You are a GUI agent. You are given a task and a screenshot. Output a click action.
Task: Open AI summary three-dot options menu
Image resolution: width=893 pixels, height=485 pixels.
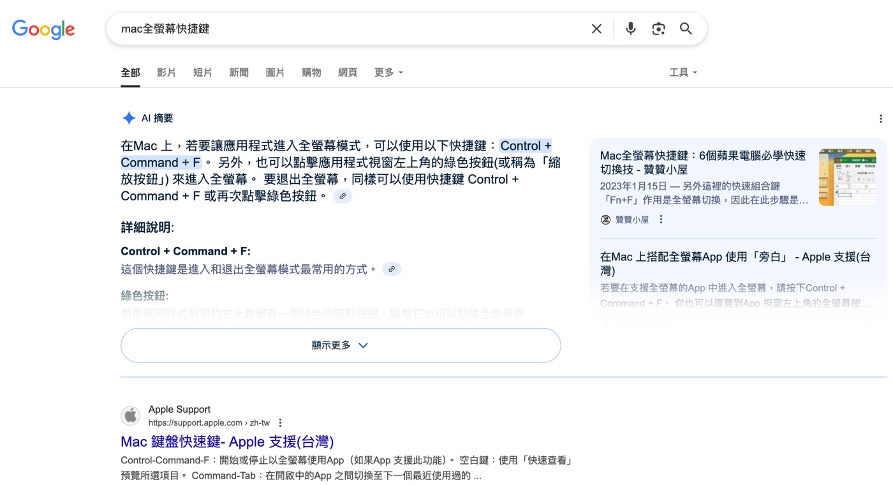point(880,119)
